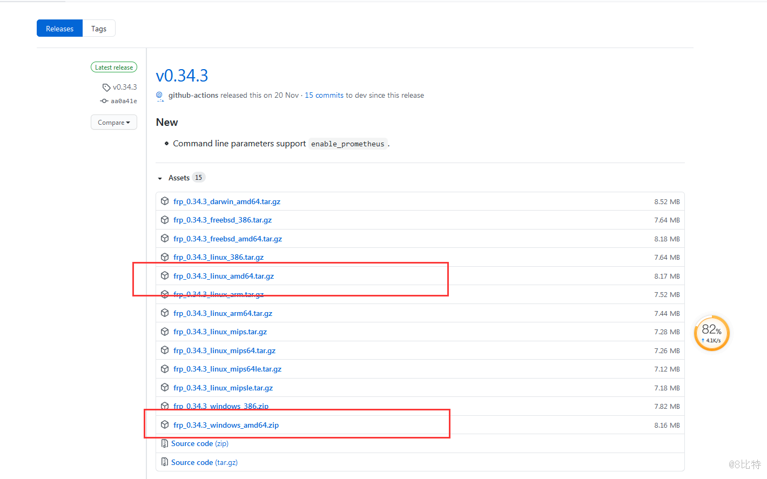The width and height of the screenshot is (767, 479).
Task: Click the 82% network speed floating widget
Action: click(x=711, y=333)
